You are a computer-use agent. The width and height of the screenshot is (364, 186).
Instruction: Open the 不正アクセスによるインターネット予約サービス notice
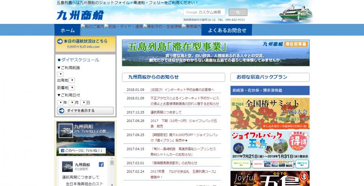pos(184,101)
